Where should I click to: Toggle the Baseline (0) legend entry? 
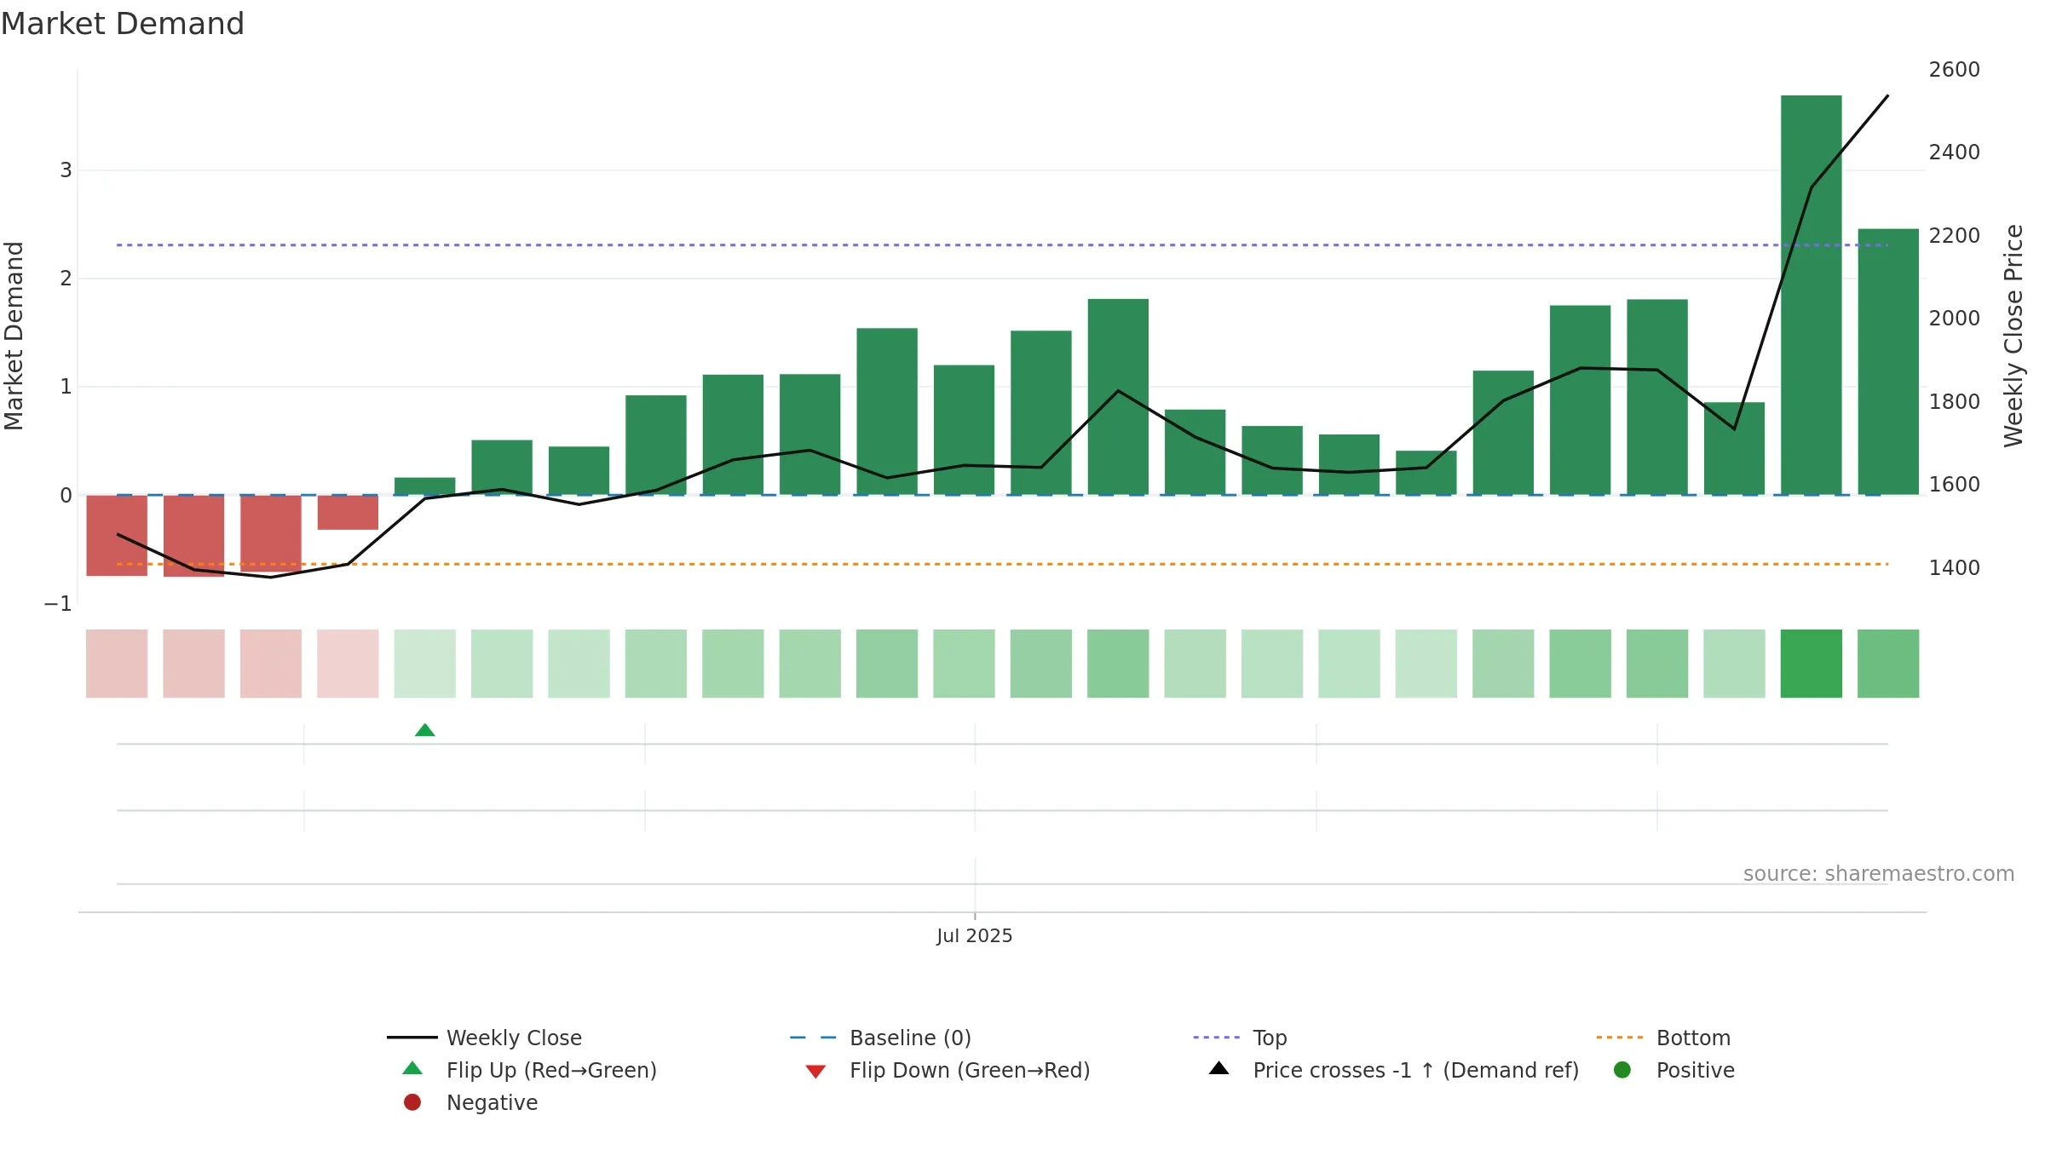click(880, 1038)
